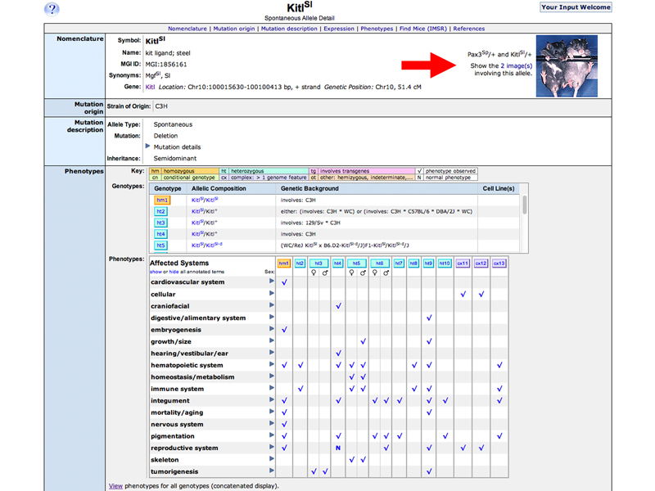The image size is (655, 491).
Task: Click View phenotypes for all genotypes link
Action: point(115,486)
